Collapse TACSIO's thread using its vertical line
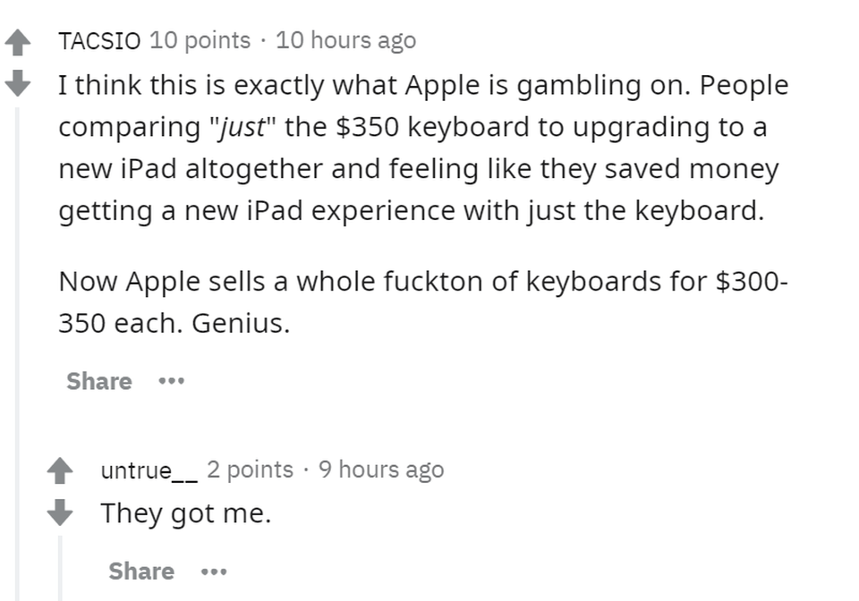Viewport: 859px width, 601px height. 18,353
